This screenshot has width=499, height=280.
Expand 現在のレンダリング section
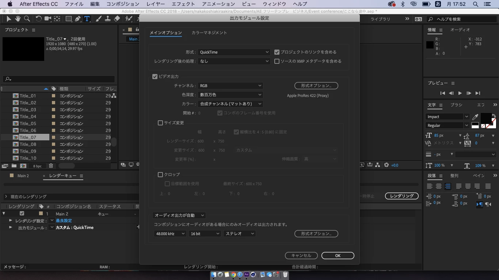pyautogui.click(x=6, y=197)
